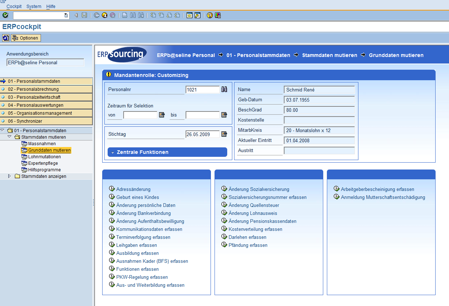Click the red Cancel icon in toolbar
The height and width of the screenshot is (306, 449).
[x=113, y=15]
